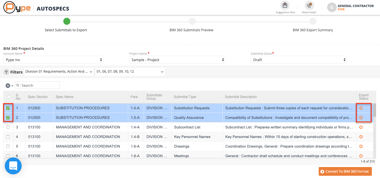Click the table's vertical scrollbar thumb
The height and width of the screenshot is (178, 380).
374,110
